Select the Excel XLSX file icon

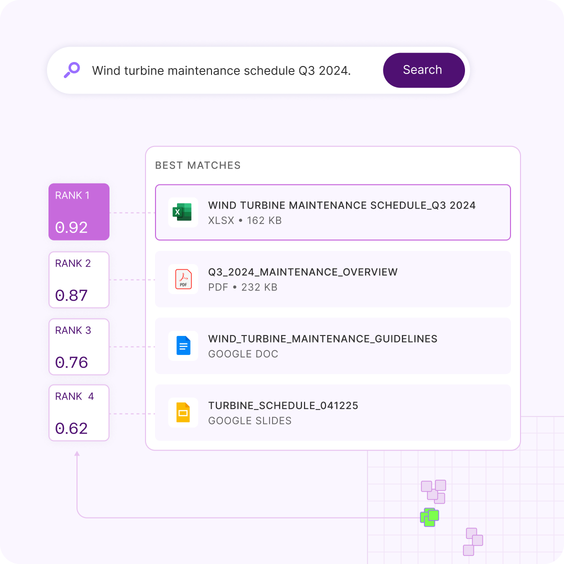(x=183, y=212)
